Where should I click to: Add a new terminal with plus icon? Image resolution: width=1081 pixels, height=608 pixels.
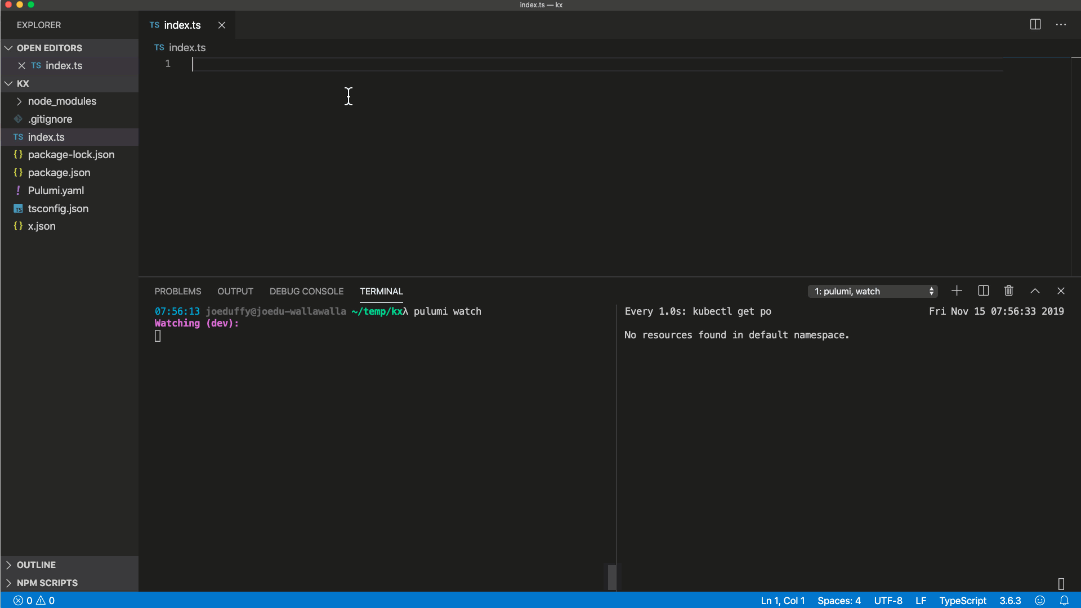point(957,291)
